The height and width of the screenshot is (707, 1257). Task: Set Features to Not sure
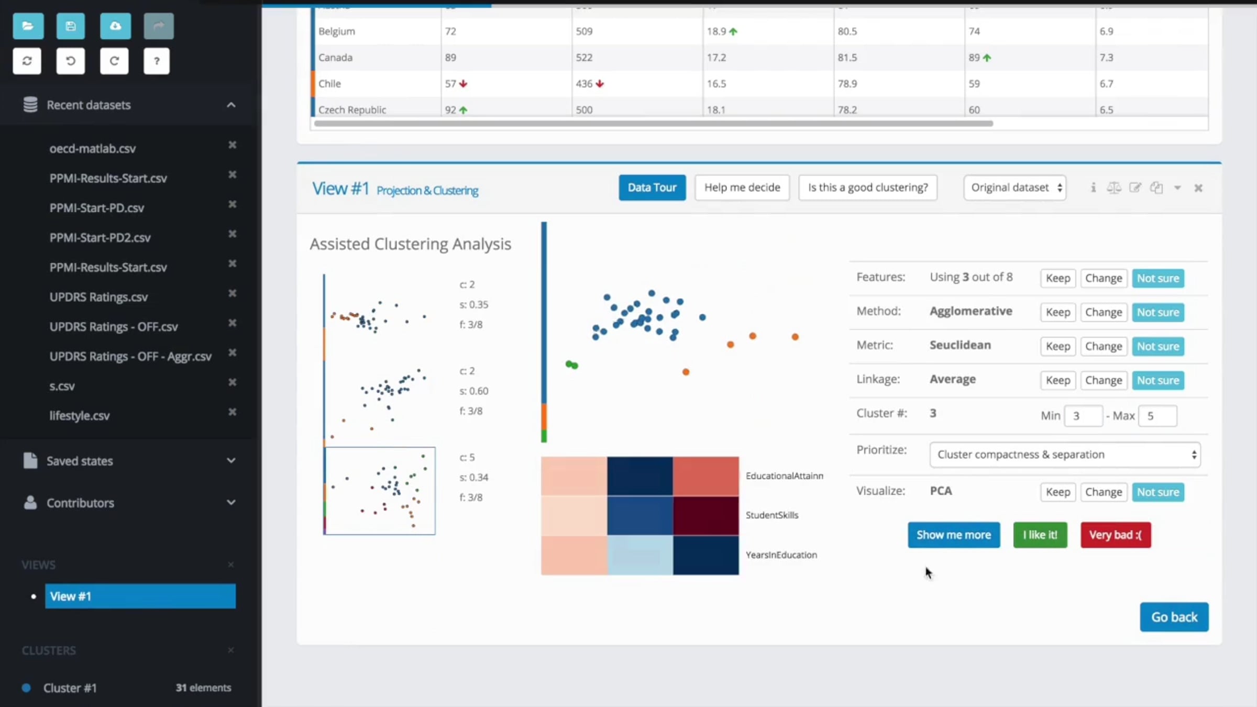1158,278
